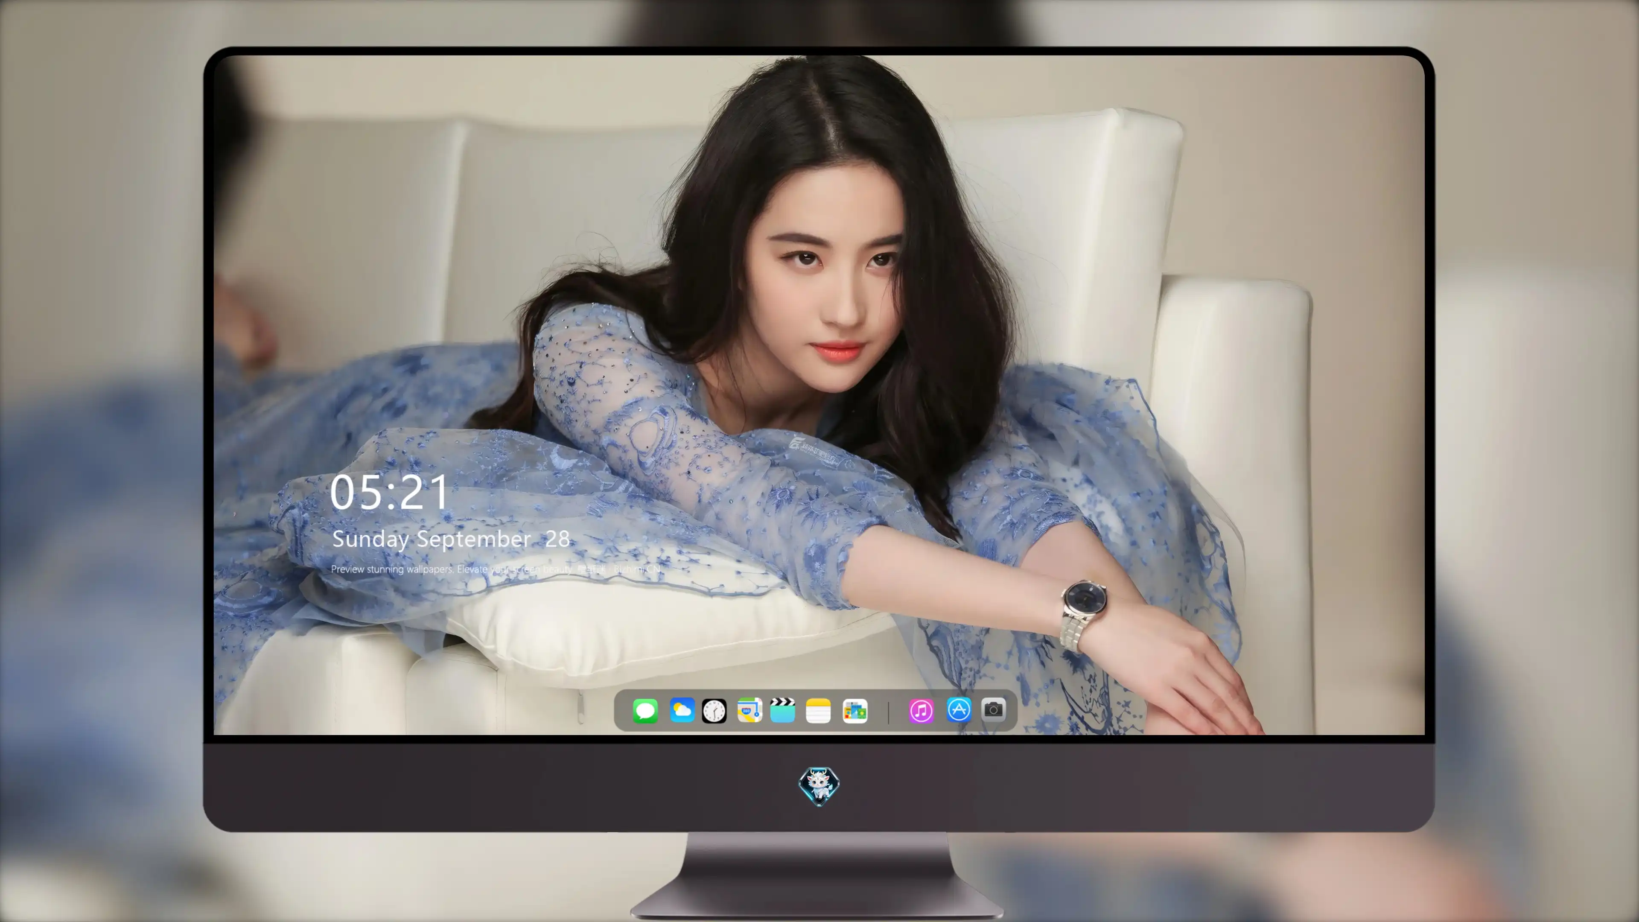
Task: Open the Maps app in the dock
Action: click(750, 710)
